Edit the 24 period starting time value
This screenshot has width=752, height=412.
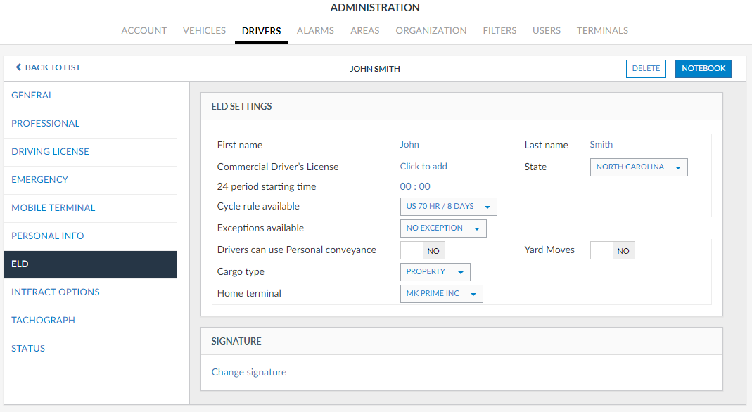tap(415, 187)
